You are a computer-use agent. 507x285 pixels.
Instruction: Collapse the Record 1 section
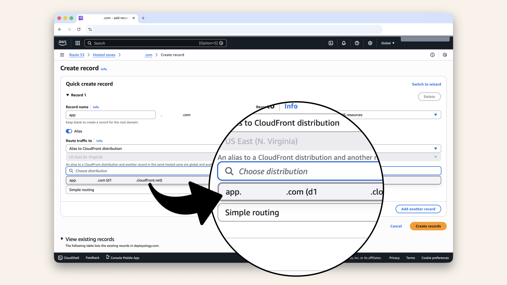(x=68, y=95)
